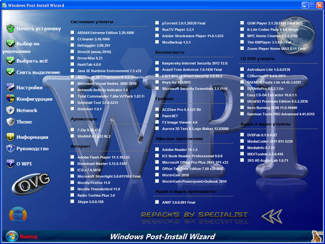Click the Системные утилиты section heading

click(92, 22)
